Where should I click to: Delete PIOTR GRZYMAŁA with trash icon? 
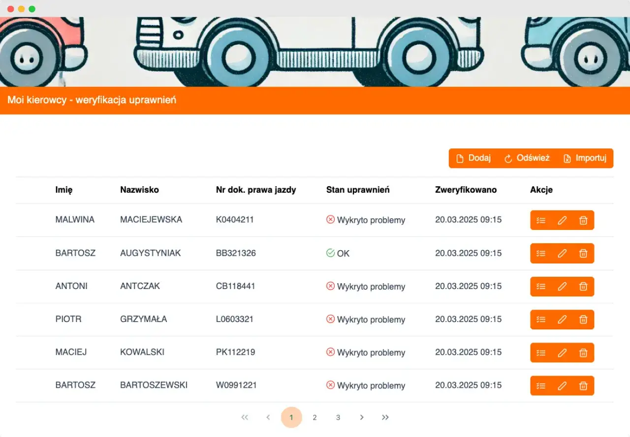[583, 320]
